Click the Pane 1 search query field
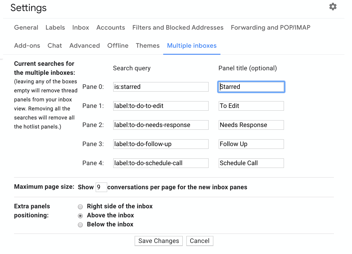This screenshot has width=352, height=254. point(161,106)
